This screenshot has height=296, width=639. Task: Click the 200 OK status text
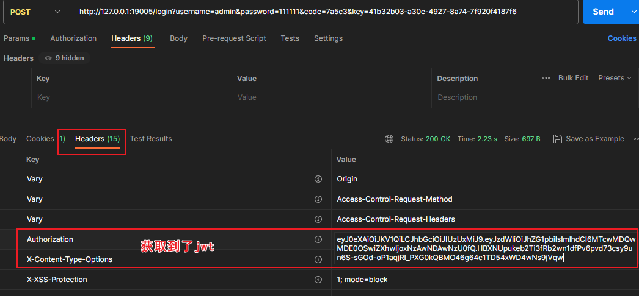tap(438, 139)
